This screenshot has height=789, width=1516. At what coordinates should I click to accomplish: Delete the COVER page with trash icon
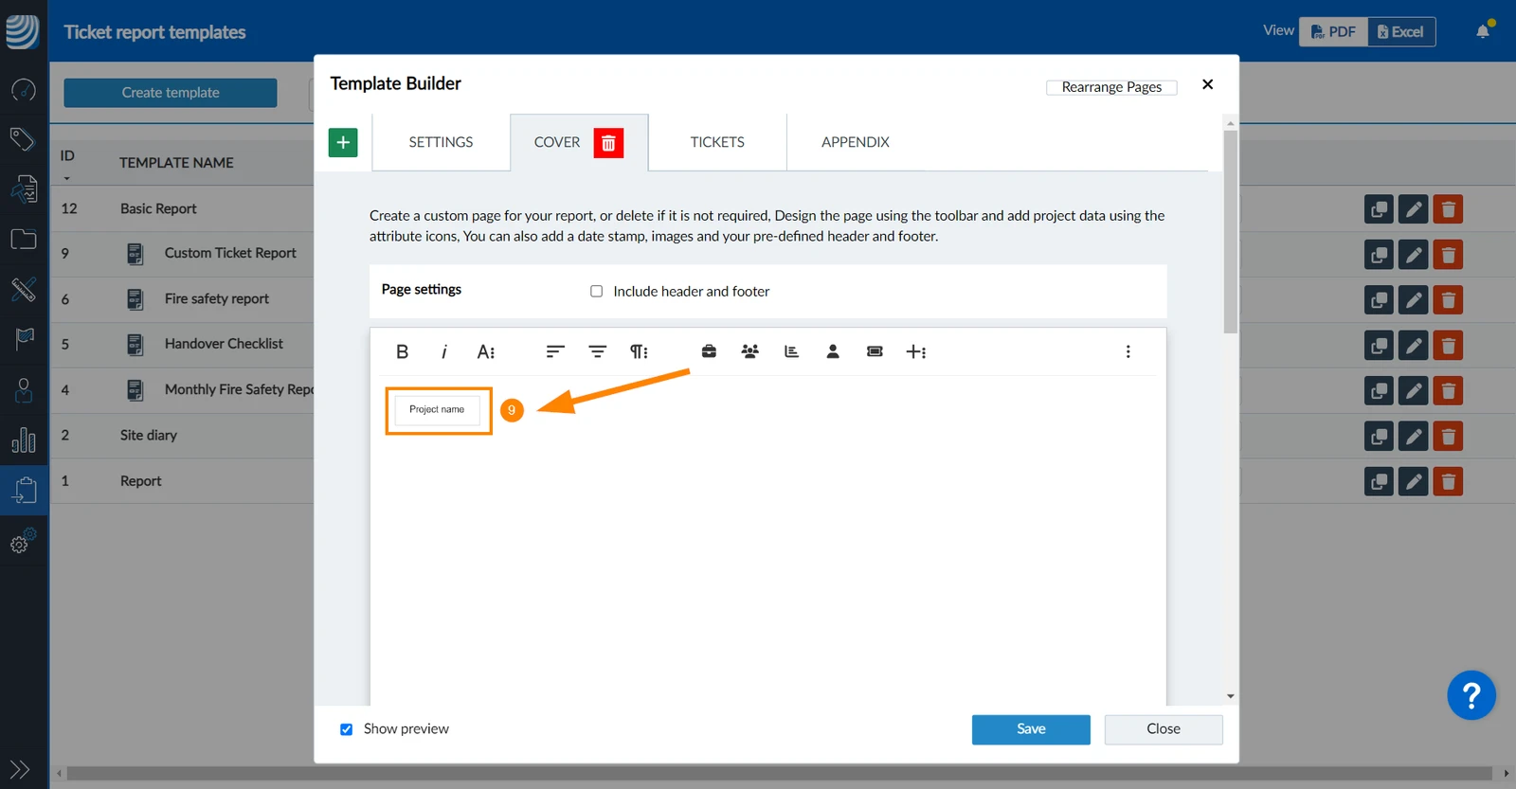(608, 143)
